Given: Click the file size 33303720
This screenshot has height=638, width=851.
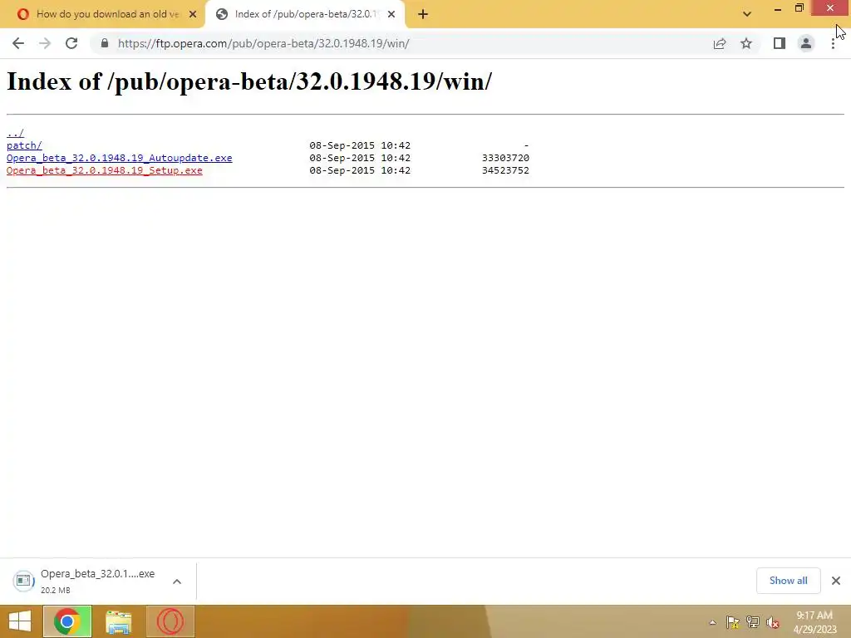Looking at the screenshot, I should point(505,158).
